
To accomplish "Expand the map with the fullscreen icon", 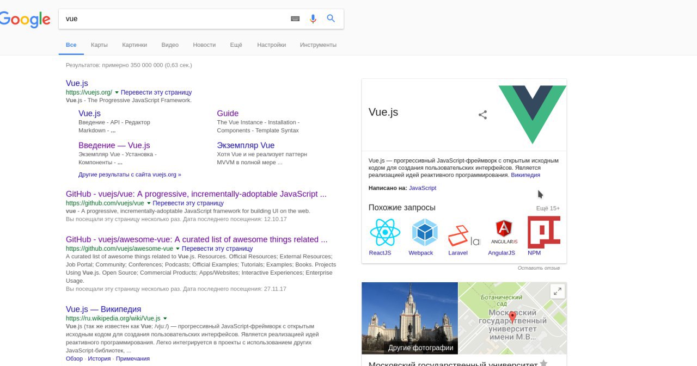I will click(x=558, y=291).
